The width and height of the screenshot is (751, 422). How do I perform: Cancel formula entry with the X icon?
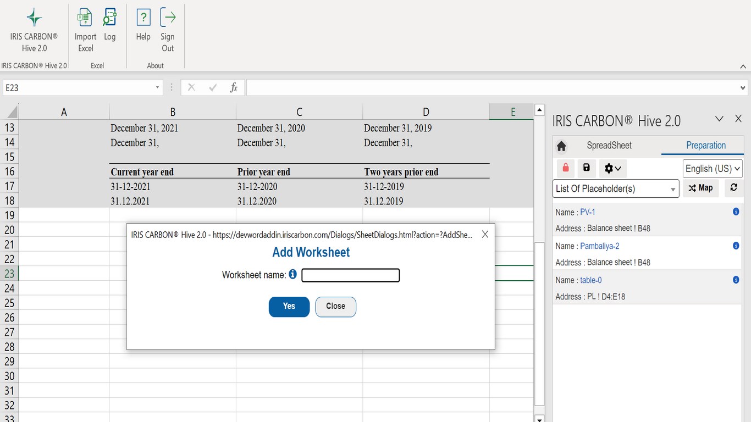[191, 87]
